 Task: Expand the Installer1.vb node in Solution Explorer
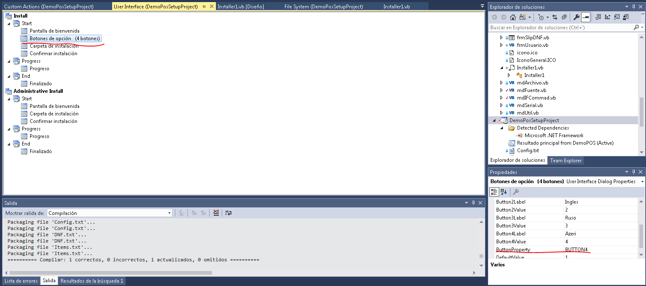click(501, 67)
